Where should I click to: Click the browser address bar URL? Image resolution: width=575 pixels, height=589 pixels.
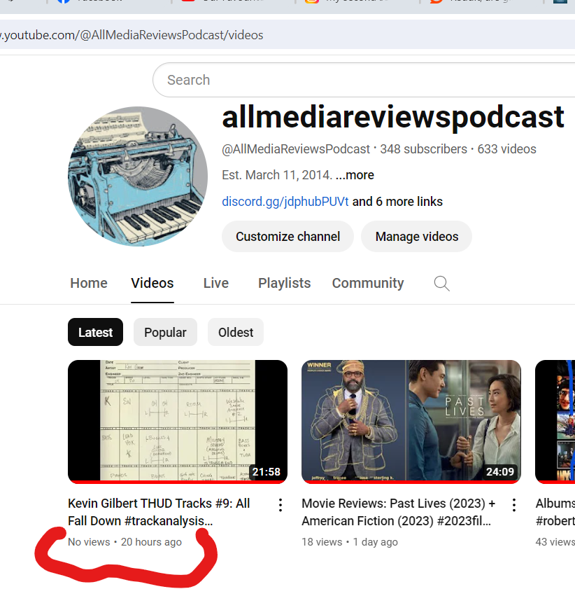click(132, 35)
